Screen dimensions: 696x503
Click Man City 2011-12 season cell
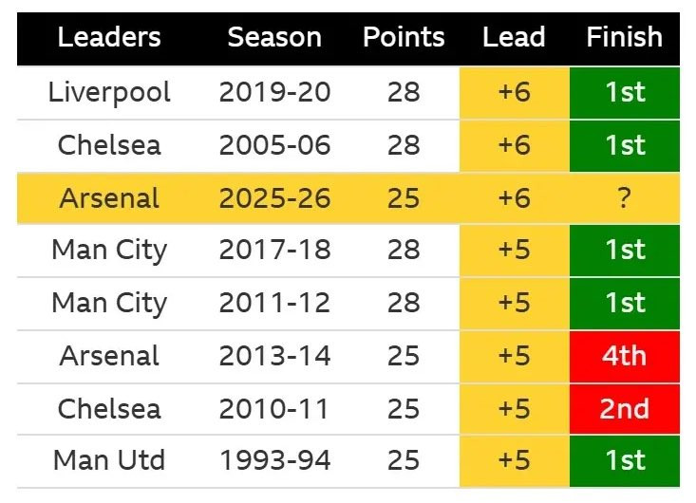coord(274,303)
